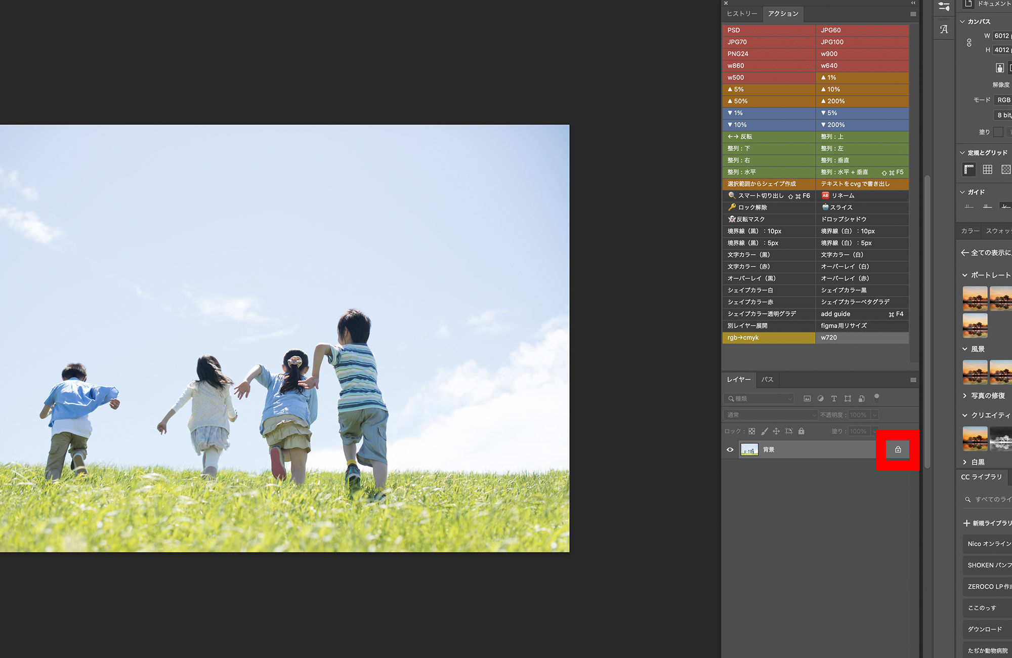Open the 不透明度 slider dropdown arrow
Screen dimensions: 1012x658
(874, 415)
